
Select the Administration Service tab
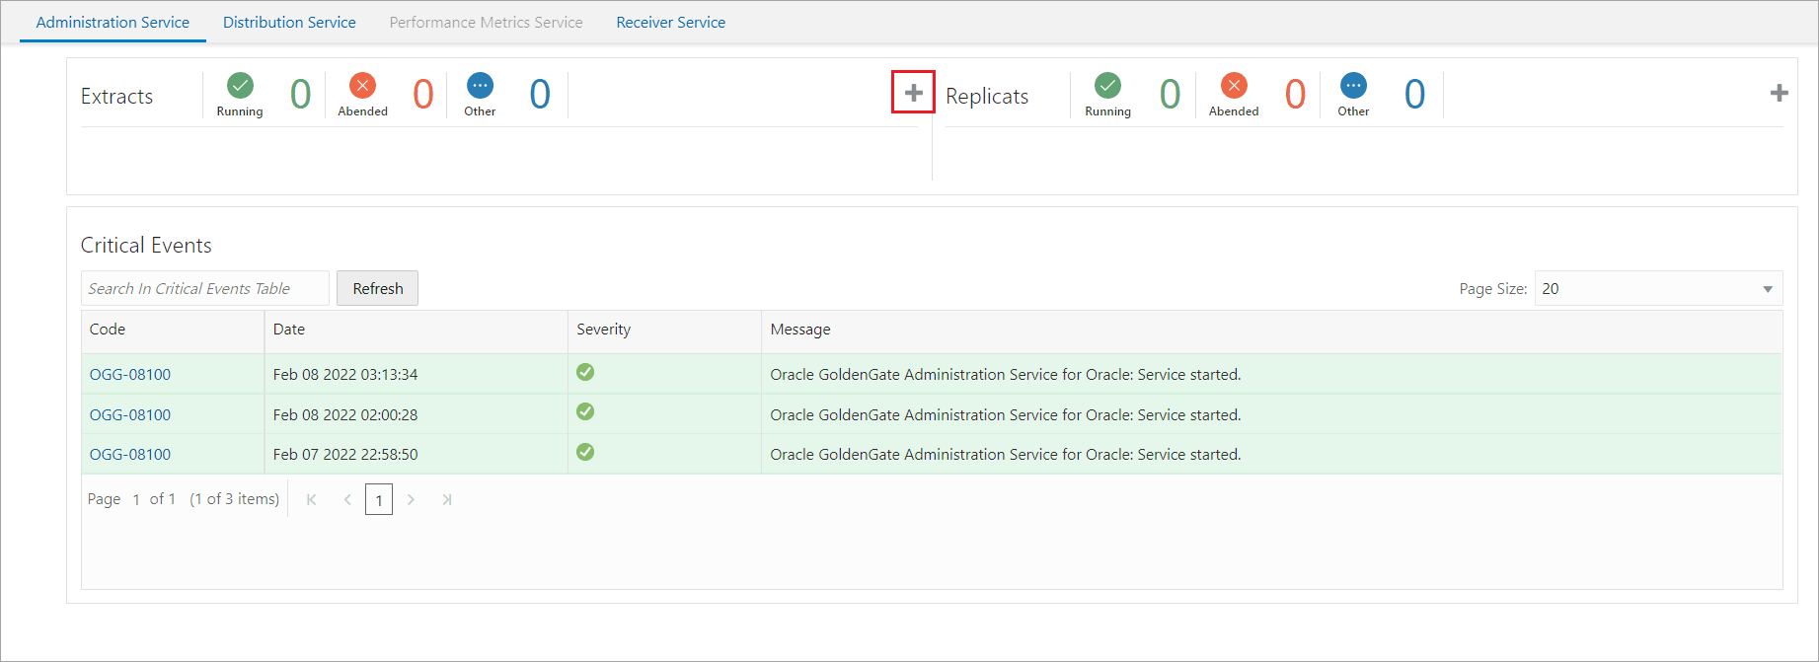coord(113,22)
